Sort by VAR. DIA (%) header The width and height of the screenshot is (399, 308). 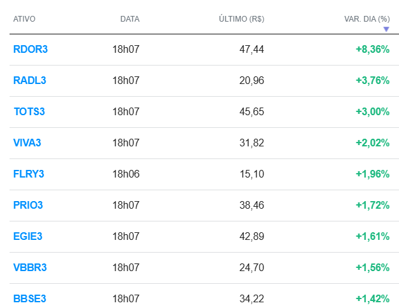pyautogui.click(x=367, y=19)
